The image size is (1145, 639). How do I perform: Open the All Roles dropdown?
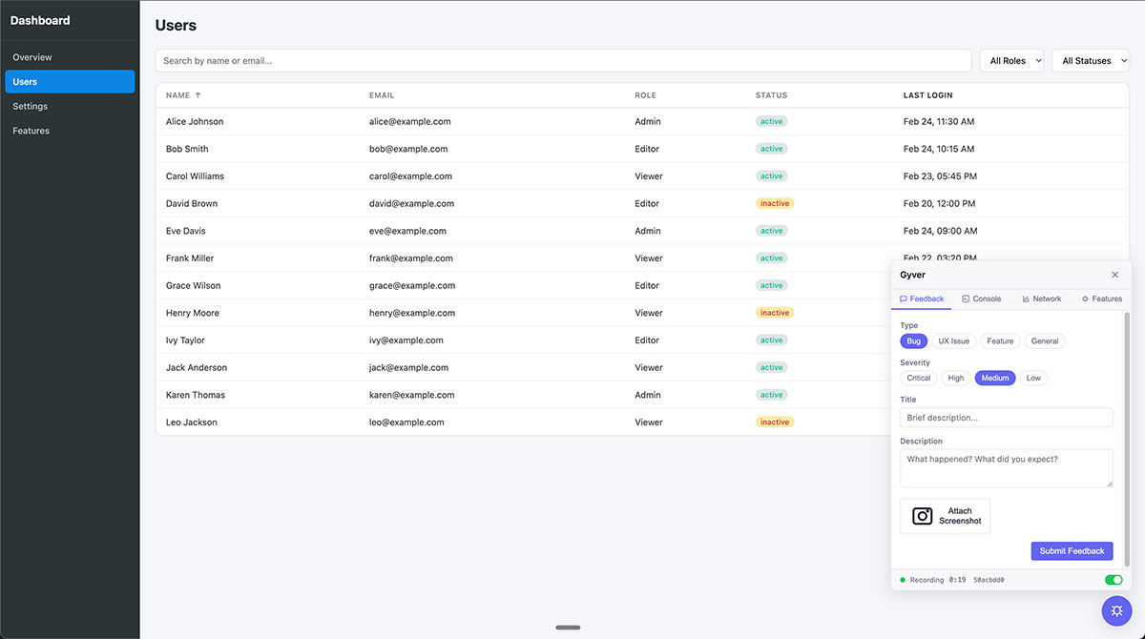(x=1011, y=60)
